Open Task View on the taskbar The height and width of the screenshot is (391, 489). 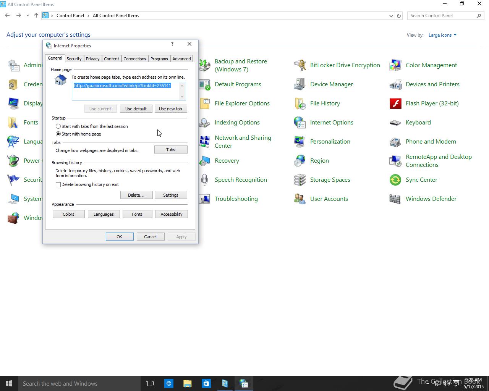(x=150, y=383)
